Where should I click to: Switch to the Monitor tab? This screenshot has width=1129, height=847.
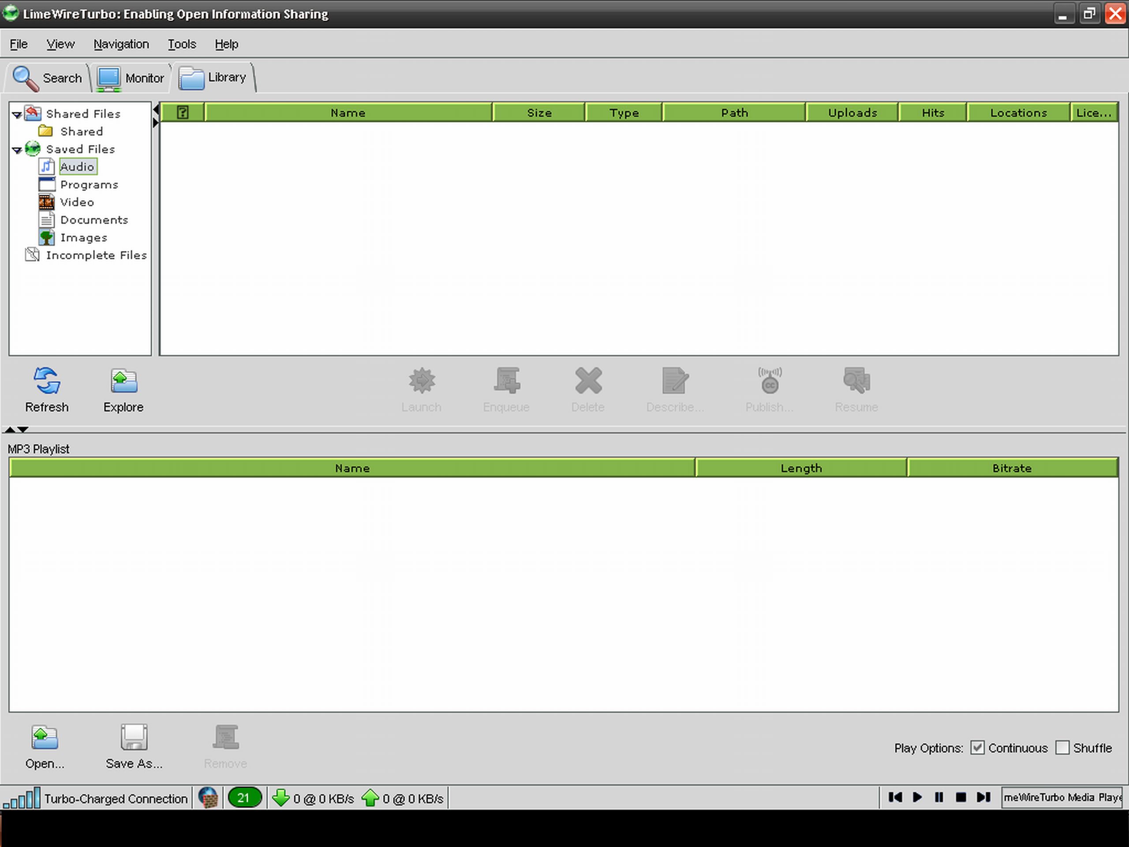131,77
